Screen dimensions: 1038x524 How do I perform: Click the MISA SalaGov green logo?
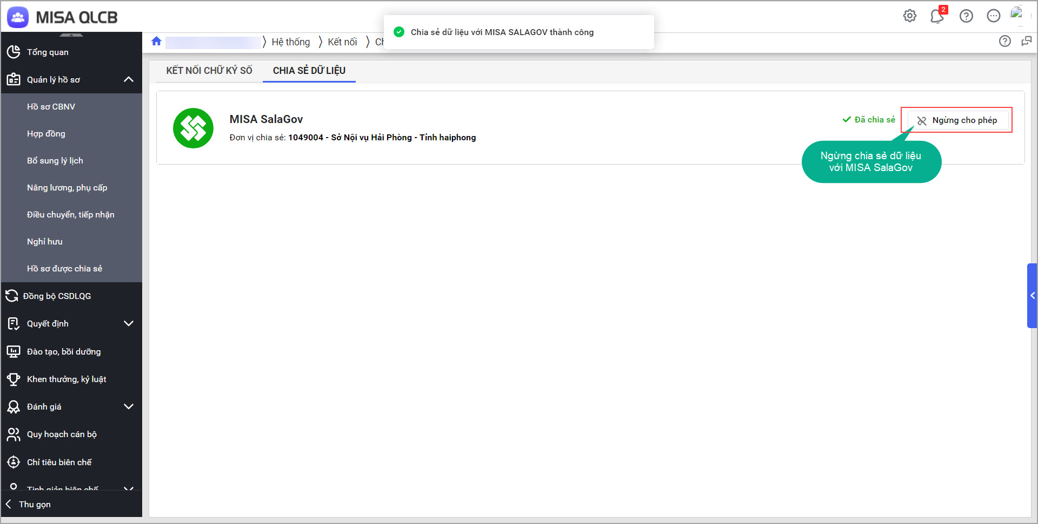point(193,128)
